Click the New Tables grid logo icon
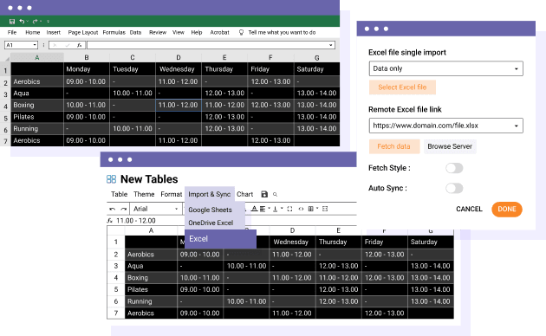Viewport: 546px width, 336px height. click(111, 179)
